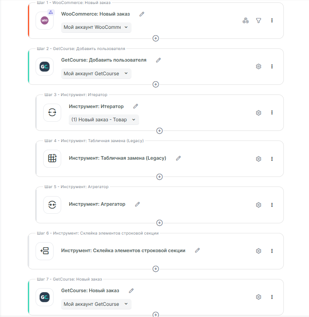Click the WooCommerce app icon in step 1

pos(44,20)
